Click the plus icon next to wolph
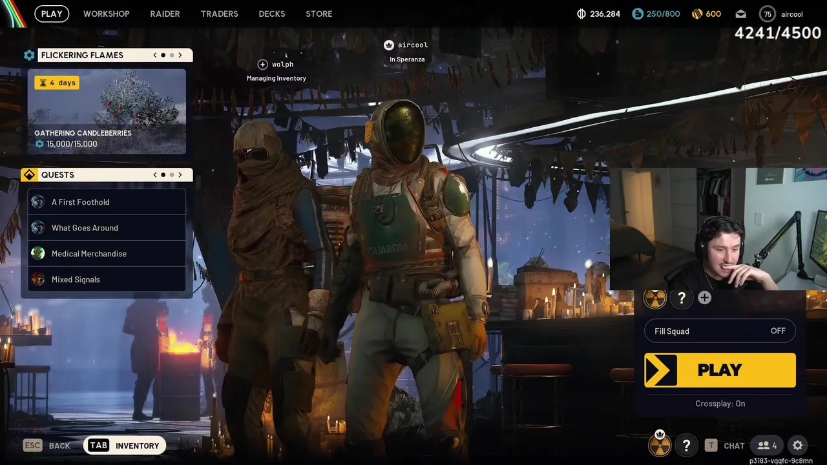Image resolution: width=827 pixels, height=465 pixels. [x=262, y=65]
